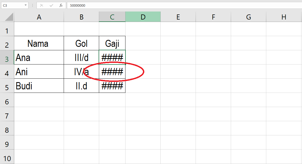The height and width of the screenshot is (164, 302).
Task: Open the Name Box dropdown arrow
Action: 26,5
